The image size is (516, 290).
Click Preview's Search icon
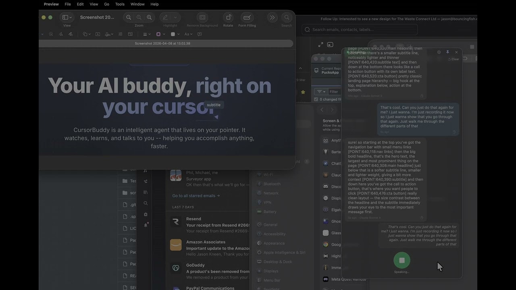click(287, 17)
